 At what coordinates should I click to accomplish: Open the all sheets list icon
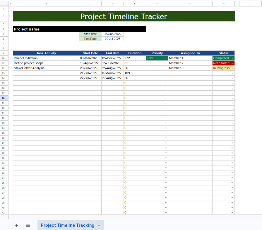coord(28,225)
